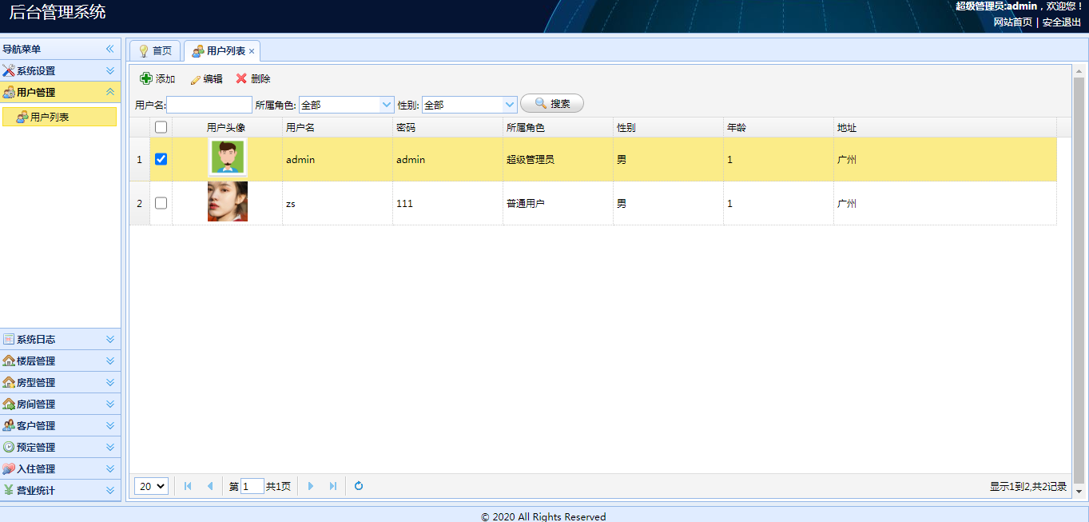
Task: Collapse the navigation menu panel
Action: coord(110,49)
